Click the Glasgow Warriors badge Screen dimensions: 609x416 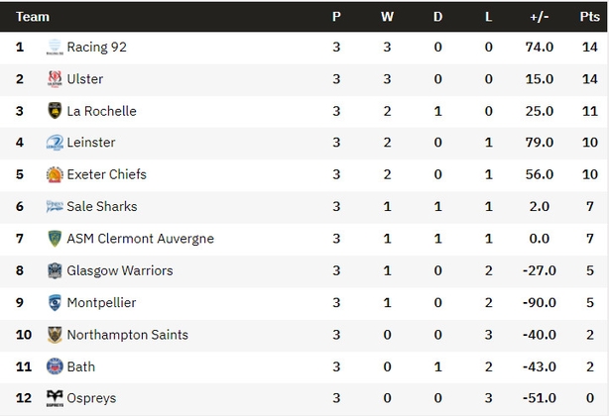pyautogui.click(x=55, y=270)
